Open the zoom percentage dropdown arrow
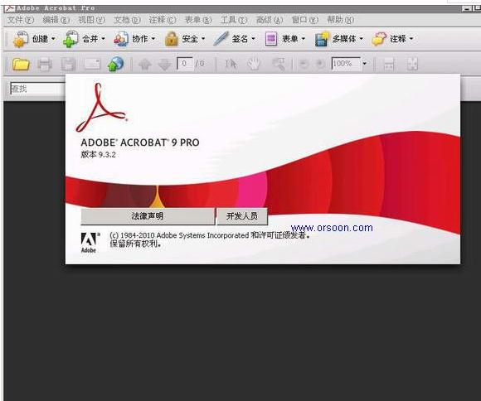This screenshot has width=481, height=401. pyautogui.click(x=365, y=64)
